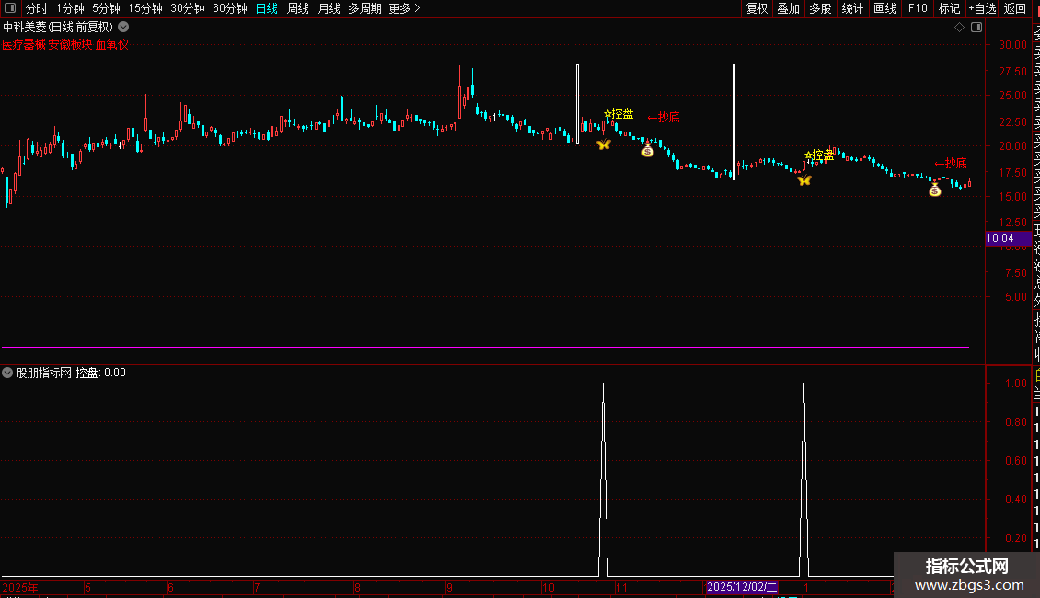Screen dimensions: 1040x598
Task: Select the 1分钟 period tab
Action: click(x=70, y=8)
